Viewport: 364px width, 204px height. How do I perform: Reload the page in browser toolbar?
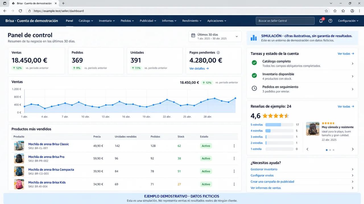[x=20, y=11]
